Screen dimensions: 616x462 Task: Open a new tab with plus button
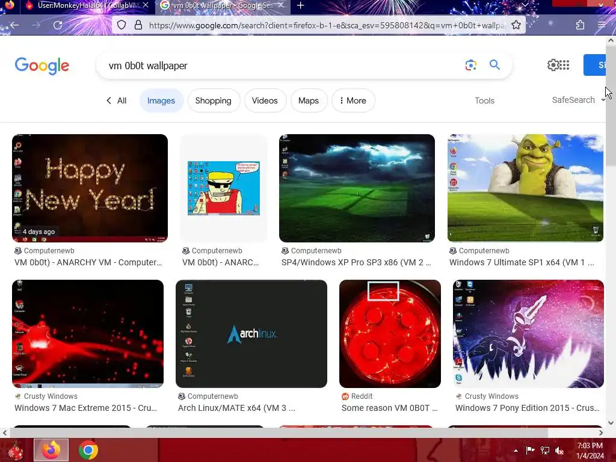(x=301, y=5)
